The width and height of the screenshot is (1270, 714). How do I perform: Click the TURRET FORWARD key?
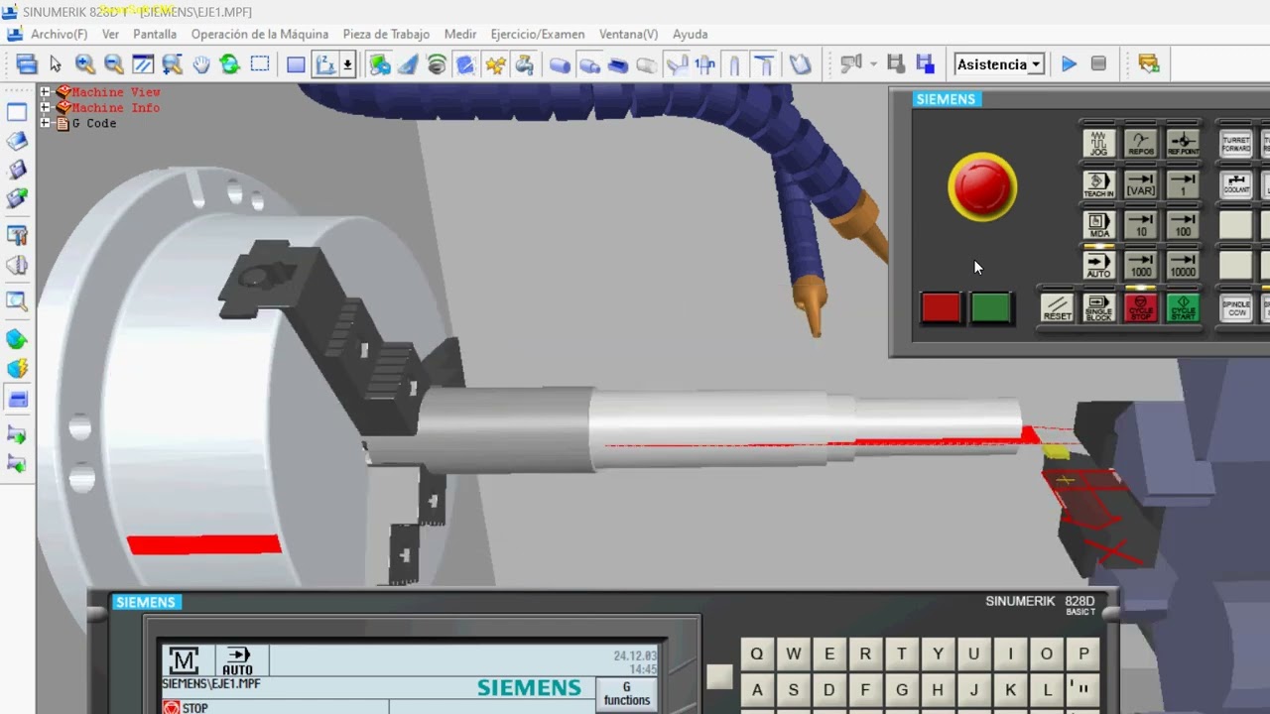1236,143
